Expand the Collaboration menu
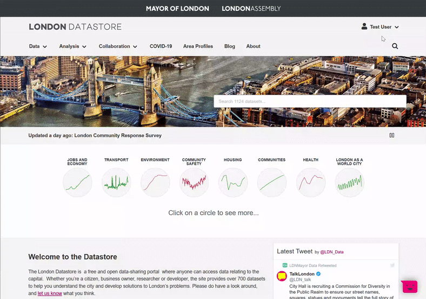426x299 pixels. point(118,46)
